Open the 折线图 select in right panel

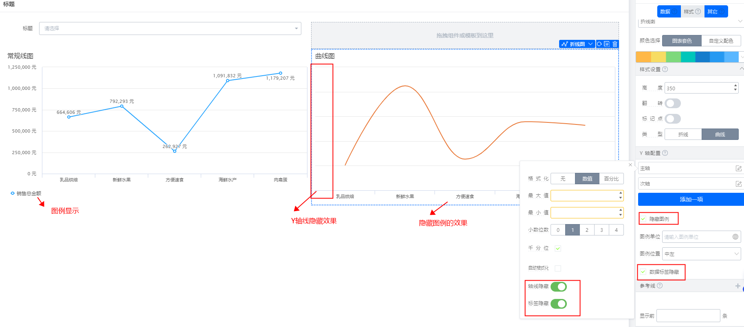click(x=691, y=22)
